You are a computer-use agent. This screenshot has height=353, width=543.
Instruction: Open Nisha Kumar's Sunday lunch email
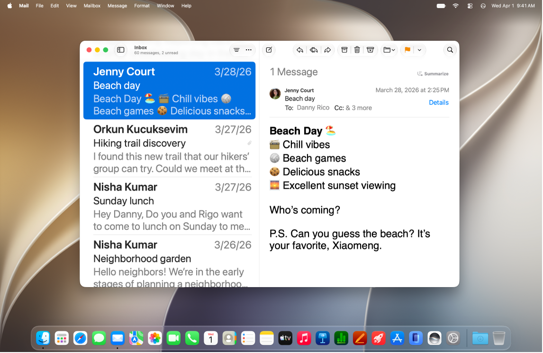tap(169, 206)
